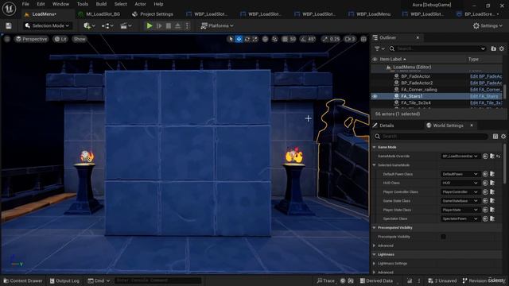Open the Content Drawer
This screenshot has width=509, height=286.
(23, 280)
